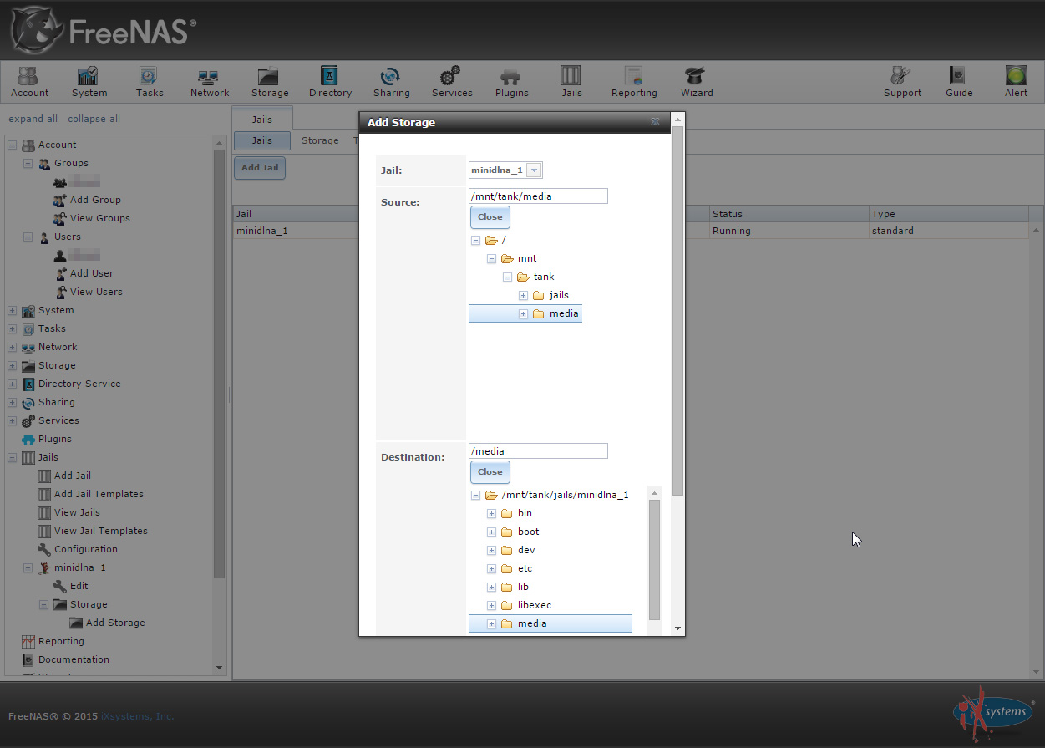
Task: Close the Destination folder browser
Action: [x=490, y=472]
